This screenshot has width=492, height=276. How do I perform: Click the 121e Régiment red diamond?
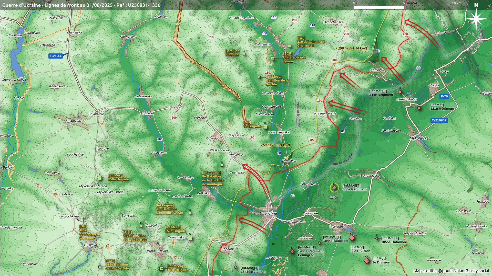419,108
